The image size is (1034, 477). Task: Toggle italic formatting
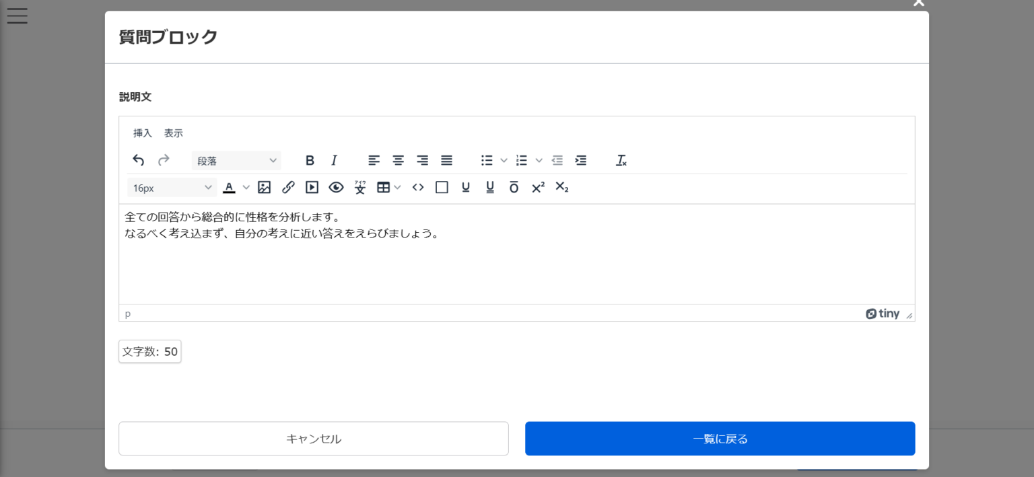click(334, 160)
